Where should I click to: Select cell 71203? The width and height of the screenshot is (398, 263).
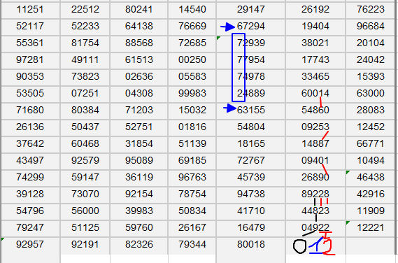point(138,111)
